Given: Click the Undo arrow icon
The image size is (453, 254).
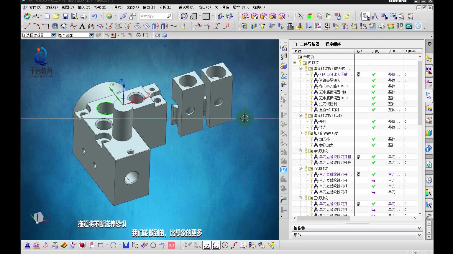Looking at the screenshot, I should tap(94, 16).
